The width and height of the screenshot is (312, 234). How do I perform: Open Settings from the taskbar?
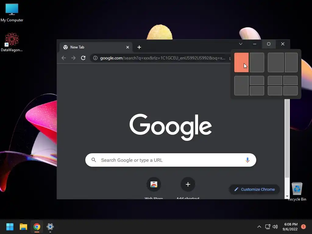point(50,227)
